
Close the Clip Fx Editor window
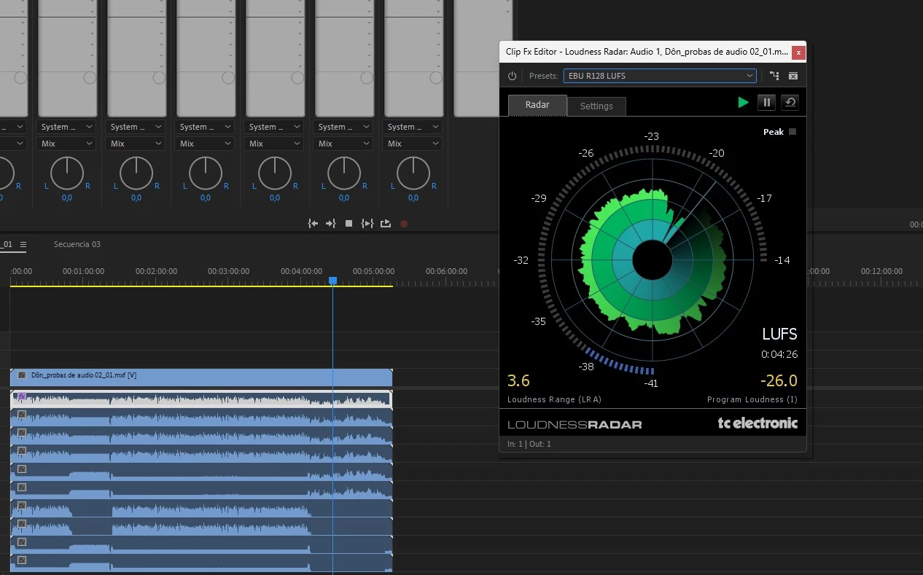[799, 52]
